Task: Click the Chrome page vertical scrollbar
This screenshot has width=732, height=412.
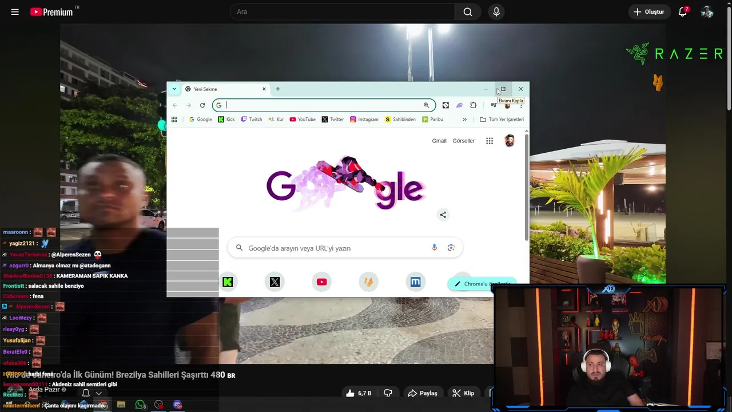Action: [527, 188]
